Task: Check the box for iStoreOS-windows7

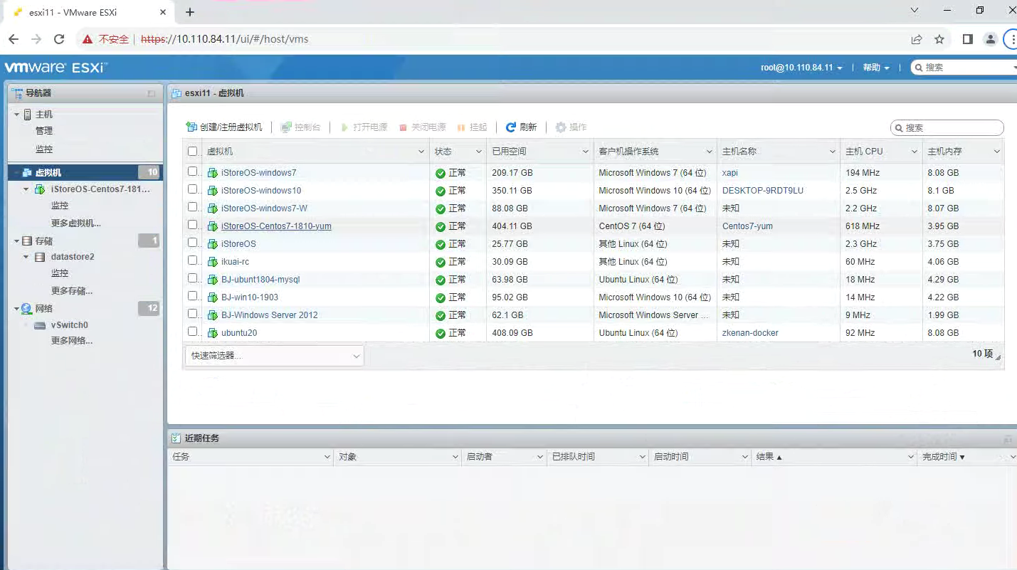Action: 192,171
